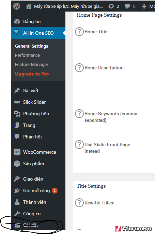Open site home icon in admin bar

pyautogui.click(x=29, y=6)
